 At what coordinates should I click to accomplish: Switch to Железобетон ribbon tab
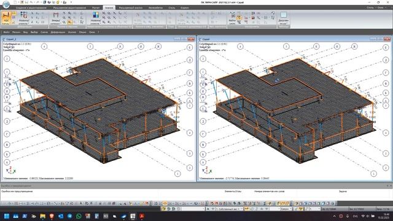click(x=155, y=8)
